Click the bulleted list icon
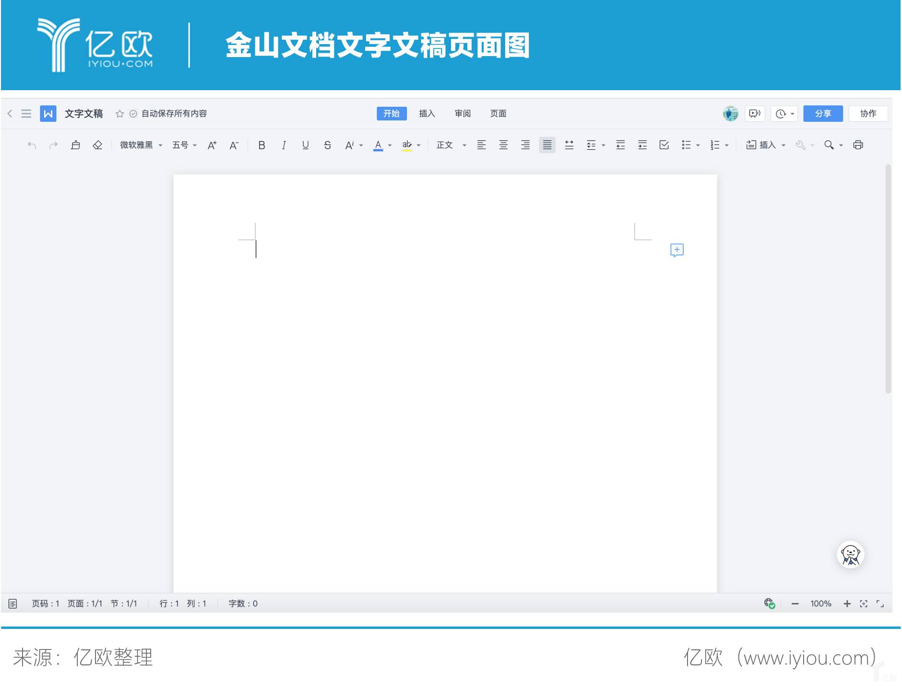This screenshot has width=902, height=686. coord(686,145)
